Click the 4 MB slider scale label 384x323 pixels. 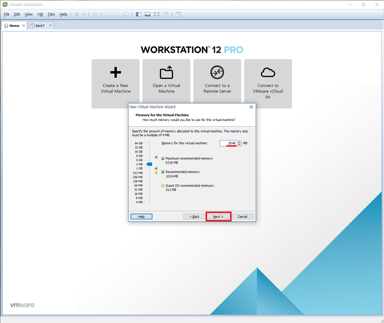139,203
